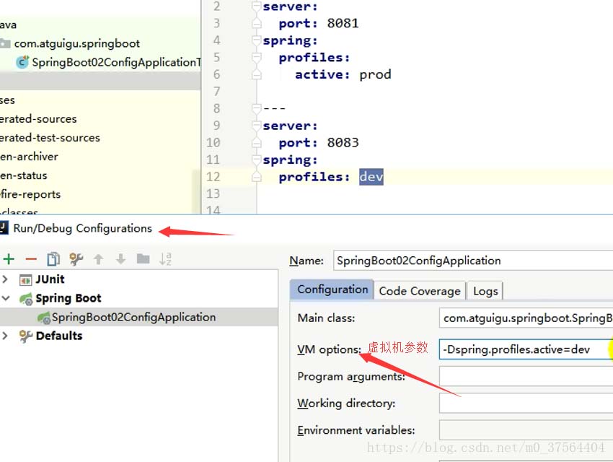Screen dimensions: 613x462
Task: Click class icon of SpringBoot02ConfigApplicationT
Action: pyautogui.click(x=22, y=62)
